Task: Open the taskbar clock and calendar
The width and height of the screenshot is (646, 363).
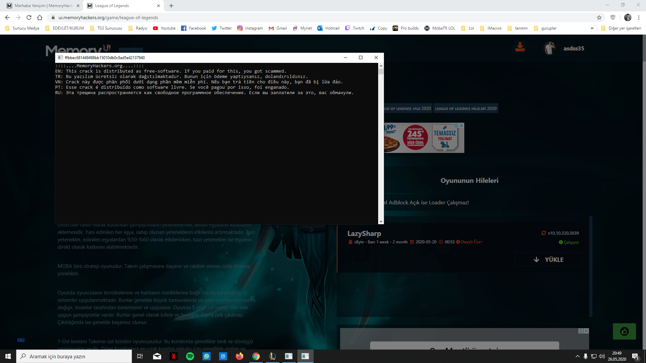Action: click(617, 356)
